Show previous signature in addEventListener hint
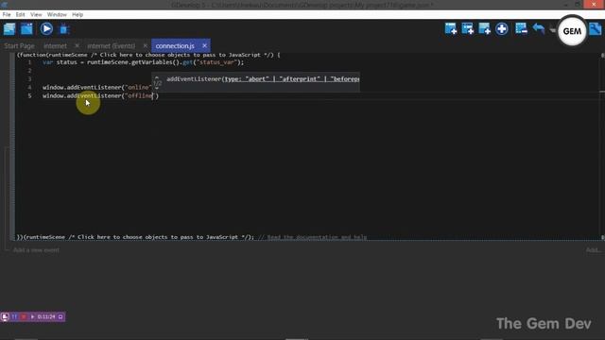 (x=157, y=77)
